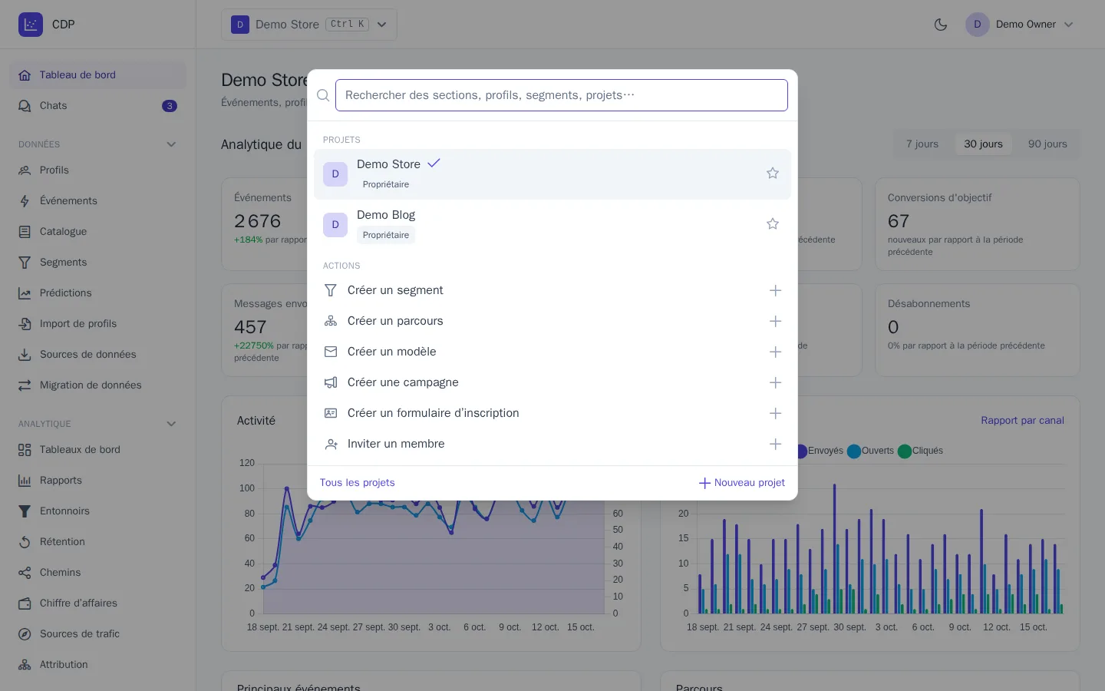Go to Tableau de bord in sidebar
Viewport: 1105px width, 691px height.
coord(98,75)
